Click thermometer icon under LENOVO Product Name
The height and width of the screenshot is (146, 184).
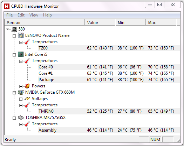click(x=27, y=42)
